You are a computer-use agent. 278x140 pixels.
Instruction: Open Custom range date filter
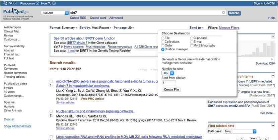pyautogui.click(x=14, y=96)
